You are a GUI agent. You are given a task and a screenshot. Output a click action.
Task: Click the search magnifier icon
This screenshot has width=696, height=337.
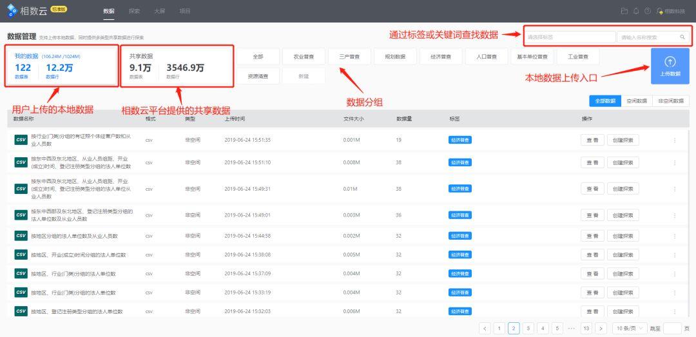(x=682, y=37)
